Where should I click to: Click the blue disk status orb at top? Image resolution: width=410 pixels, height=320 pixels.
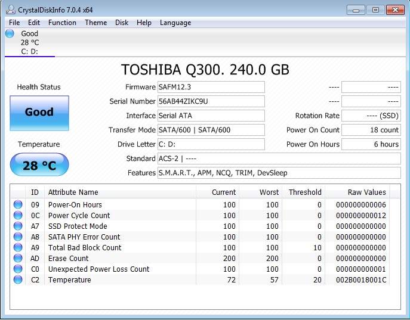(x=10, y=33)
